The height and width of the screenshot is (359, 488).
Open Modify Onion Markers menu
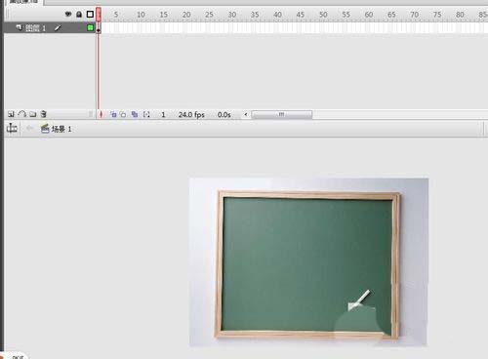[146, 114]
